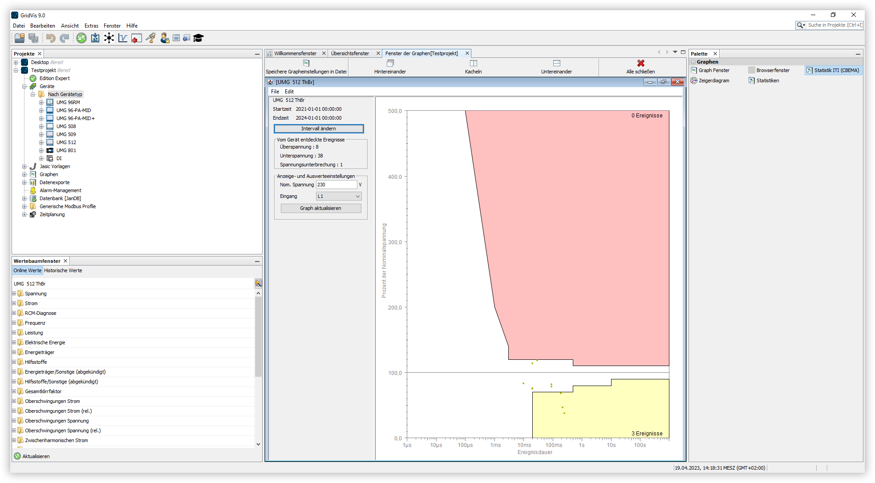Arrange windows with Hintereinander
The height and width of the screenshot is (483, 875).
(x=390, y=67)
